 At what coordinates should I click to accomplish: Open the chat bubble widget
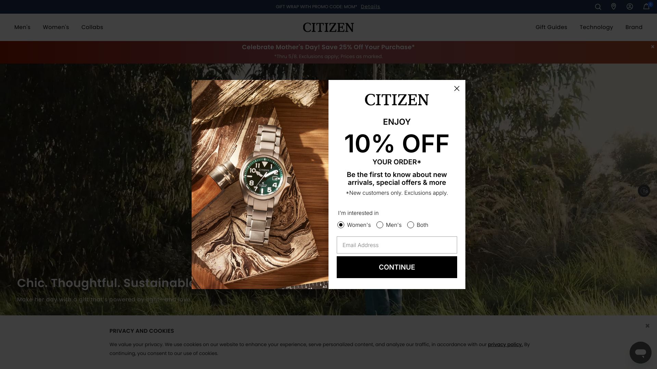tap(640, 352)
